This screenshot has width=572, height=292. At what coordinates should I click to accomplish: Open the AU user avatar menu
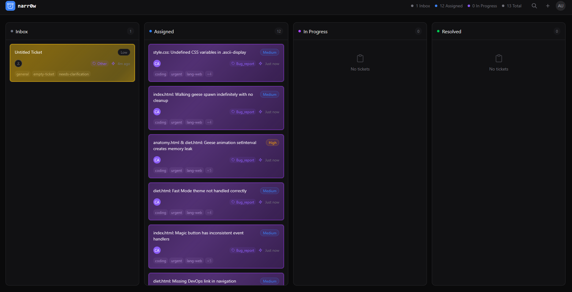click(x=560, y=6)
